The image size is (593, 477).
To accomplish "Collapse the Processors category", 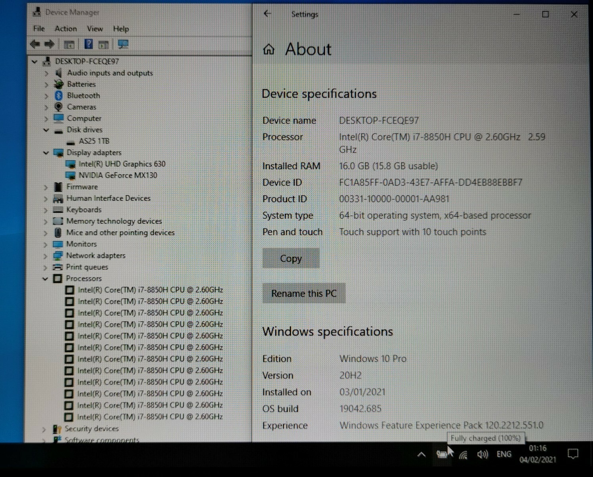I will 46,279.
